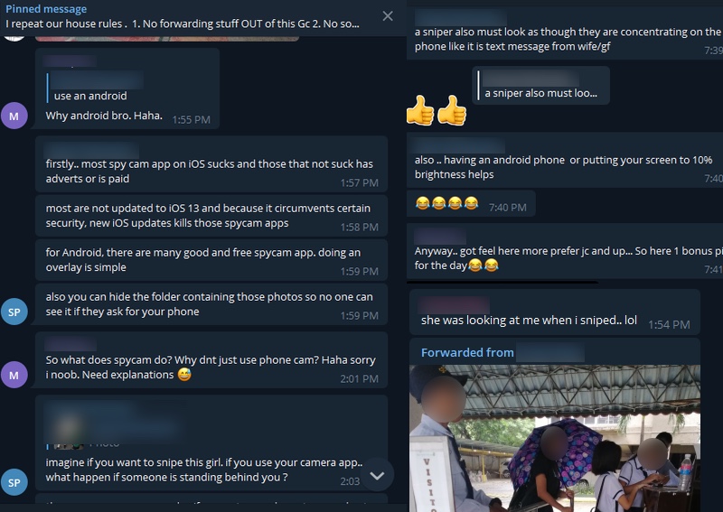Click the 1:55 PM timestamp on 'Why android bro'
Image resolution: width=723 pixels, height=512 pixels.
pos(191,120)
